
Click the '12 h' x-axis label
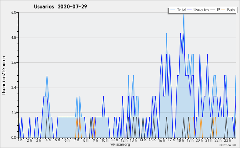[x=124, y=140]
